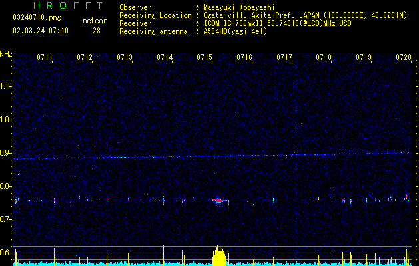Click the 0719 time marker
The height and width of the screenshot is (266, 419).
click(364, 57)
